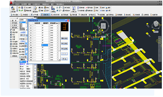Open the row 9 loop number dropdown
Screen dimensions: 163x97
49,45
